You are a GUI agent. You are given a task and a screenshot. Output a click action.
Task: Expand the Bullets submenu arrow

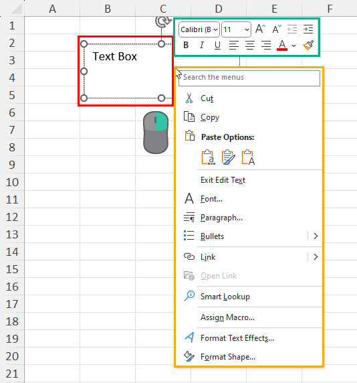(316, 236)
